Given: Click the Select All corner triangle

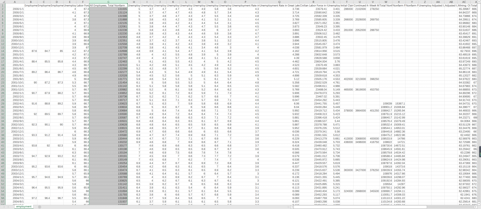Looking at the screenshot, I should click(x=3, y=2).
